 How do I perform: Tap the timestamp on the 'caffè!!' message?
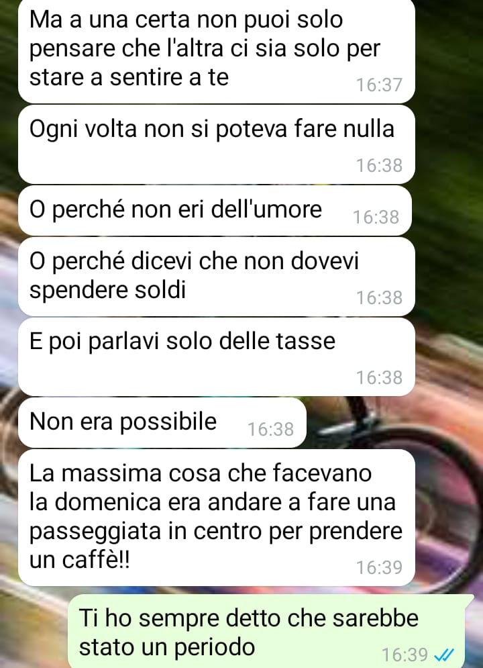pyautogui.click(x=379, y=567)
